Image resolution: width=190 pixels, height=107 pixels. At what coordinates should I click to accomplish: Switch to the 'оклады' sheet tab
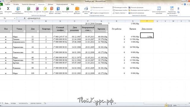click(13, 103)
